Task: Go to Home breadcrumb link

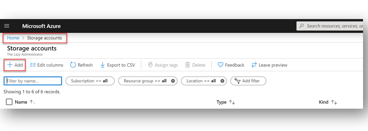Action: click(13, 38)
